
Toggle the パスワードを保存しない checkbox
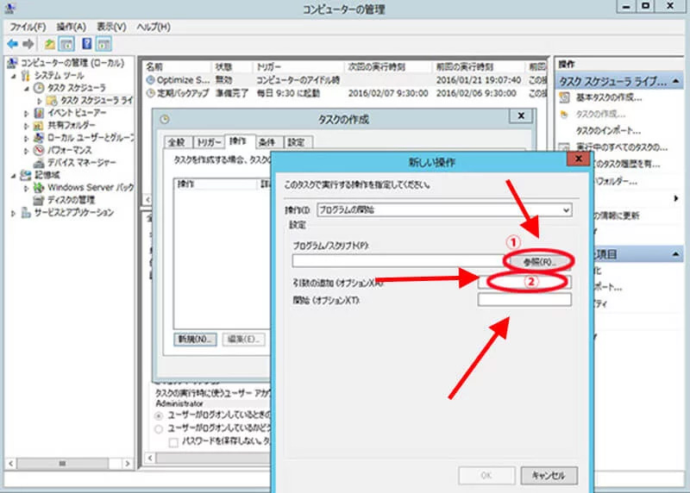(174, 441)
